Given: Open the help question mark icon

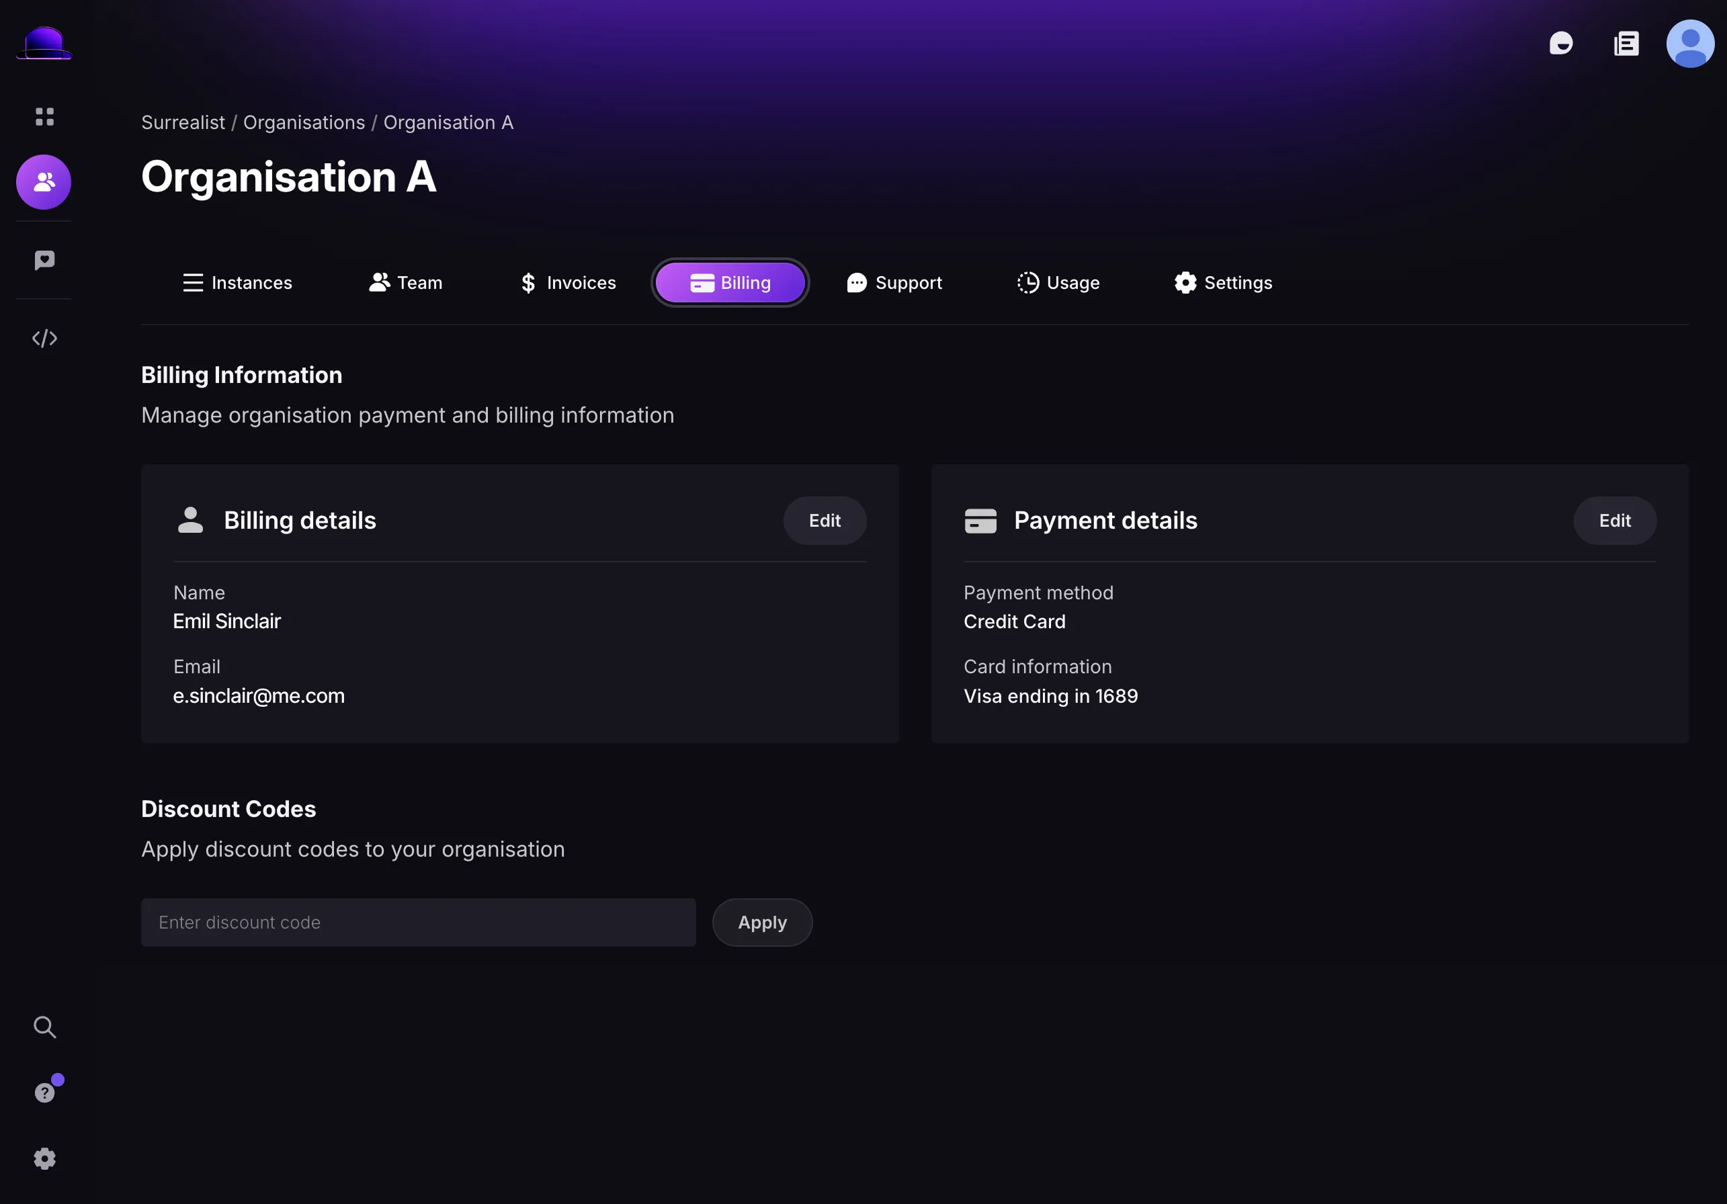Looking at the screenshot, I should tap(44, 1092).
